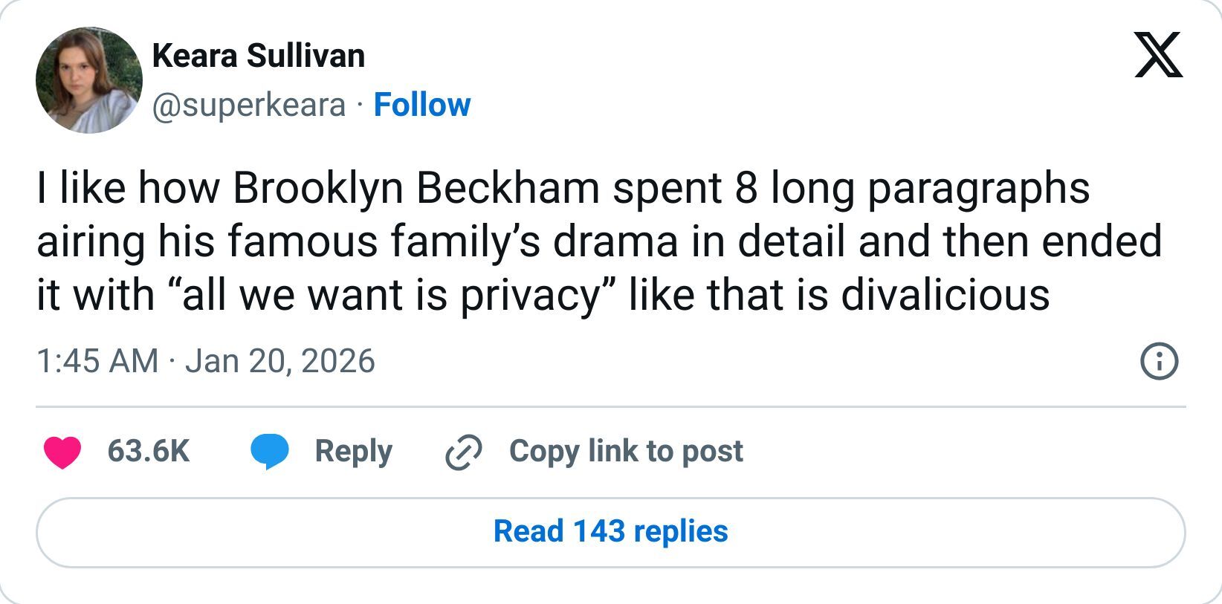Click the quoted phrase about privacy
This screenshot has height=604, width=1222.
point(390,293)
